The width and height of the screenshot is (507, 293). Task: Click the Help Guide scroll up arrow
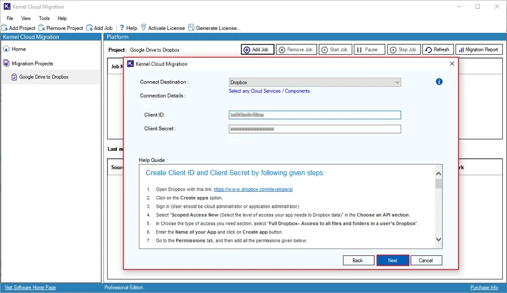click(438, 174)
